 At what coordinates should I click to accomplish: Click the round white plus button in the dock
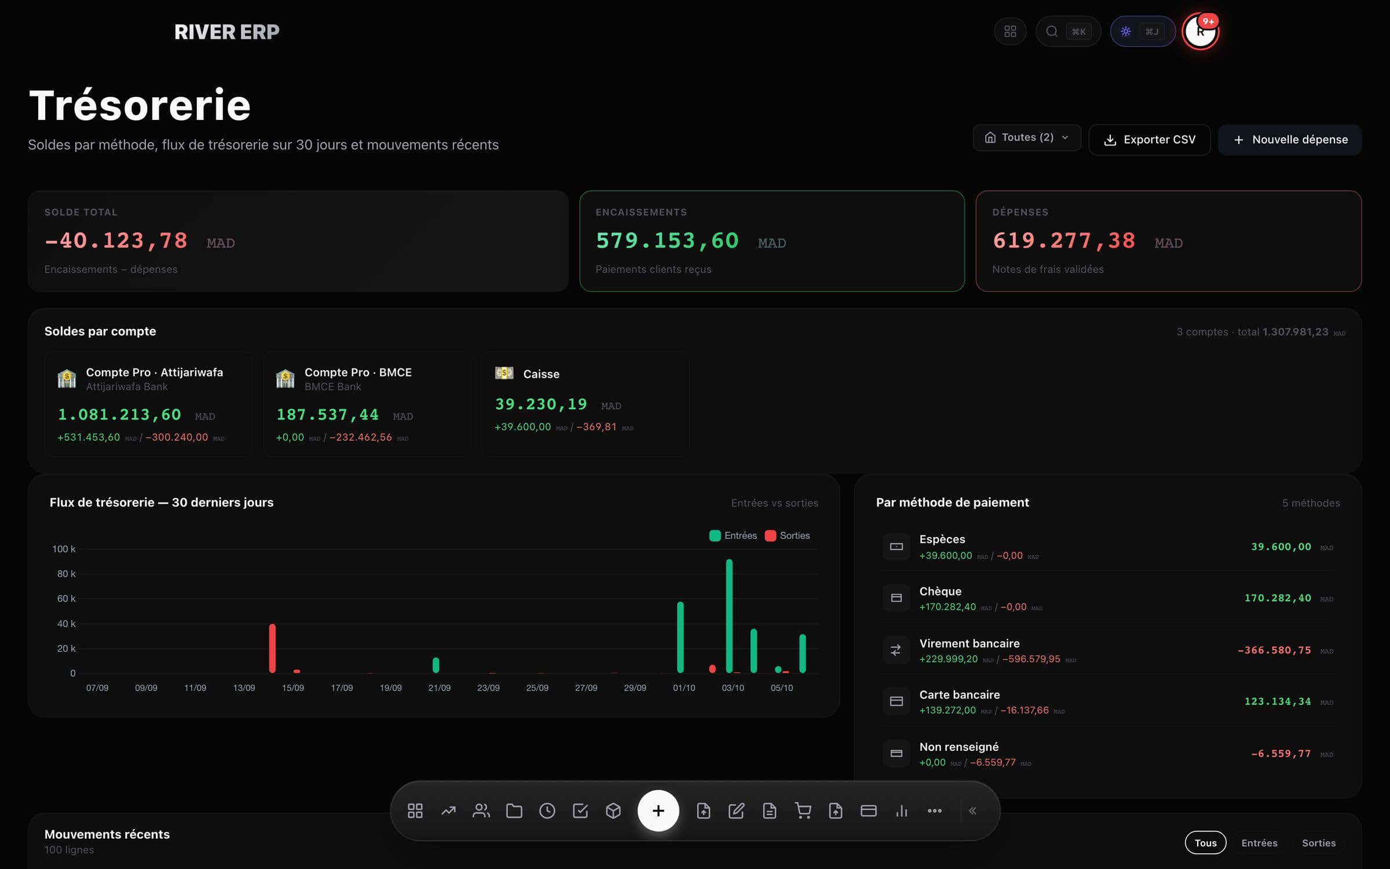(x=658, y=810)
